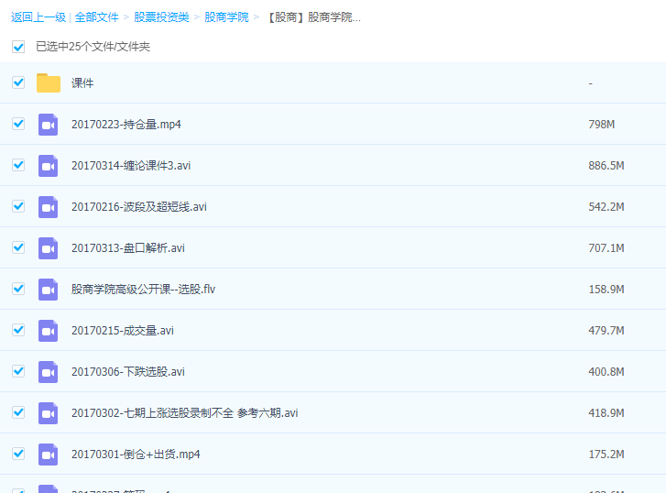Click the 课件 folder icon
Image resolution: width=666 pixels, height=493 pixels.
pos(49,83)
